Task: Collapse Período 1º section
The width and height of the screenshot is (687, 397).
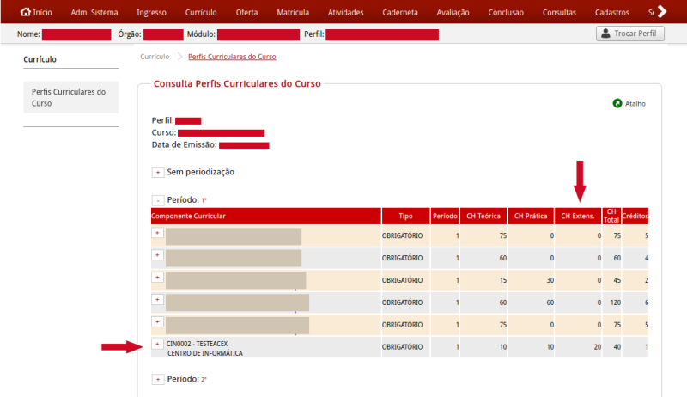Action: [158, 200]
